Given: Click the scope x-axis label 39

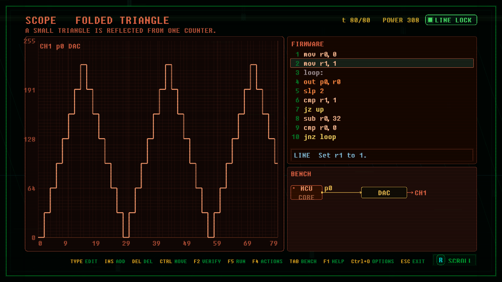Looking at the screenshot, I should coord(156,243).
